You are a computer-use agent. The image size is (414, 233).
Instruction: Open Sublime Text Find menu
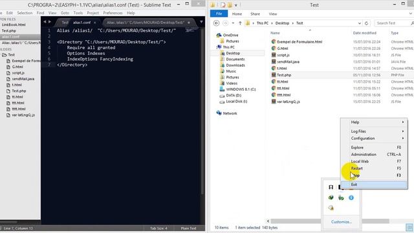[x=40, y=13]
